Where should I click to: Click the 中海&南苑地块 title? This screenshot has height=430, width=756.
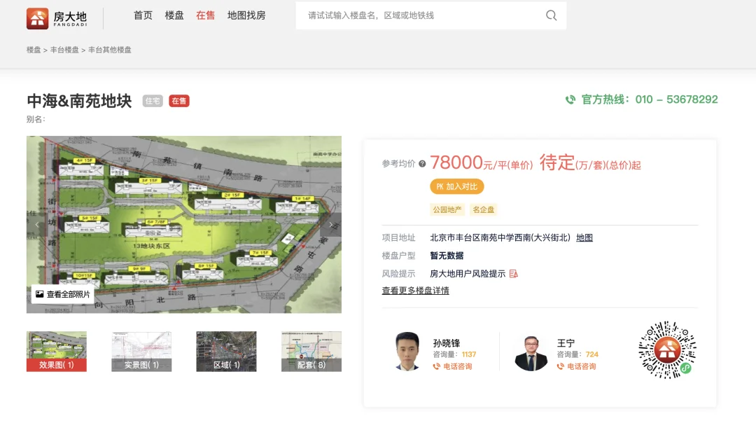(x=79, y=101)
